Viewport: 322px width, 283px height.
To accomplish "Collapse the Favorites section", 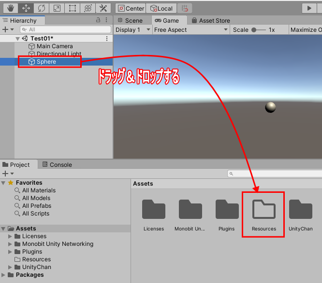I will 3,183.
